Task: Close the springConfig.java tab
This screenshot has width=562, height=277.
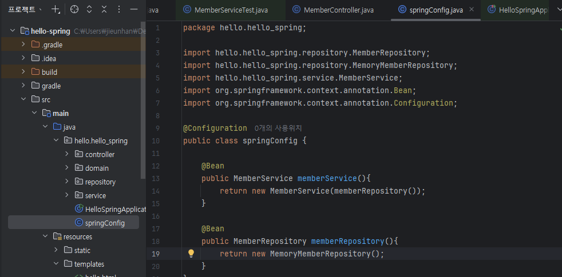Action: (x=472, y=9)
